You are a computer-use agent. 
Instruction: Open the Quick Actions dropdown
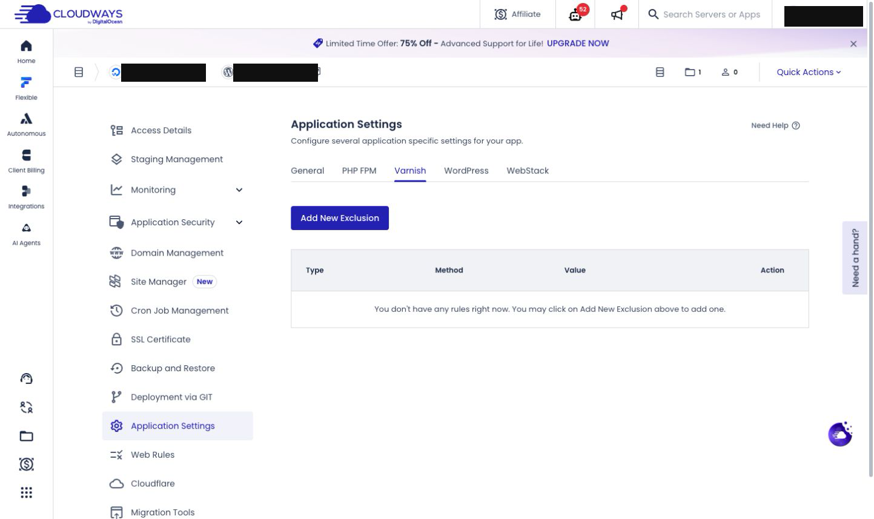(x=809, y=72)
